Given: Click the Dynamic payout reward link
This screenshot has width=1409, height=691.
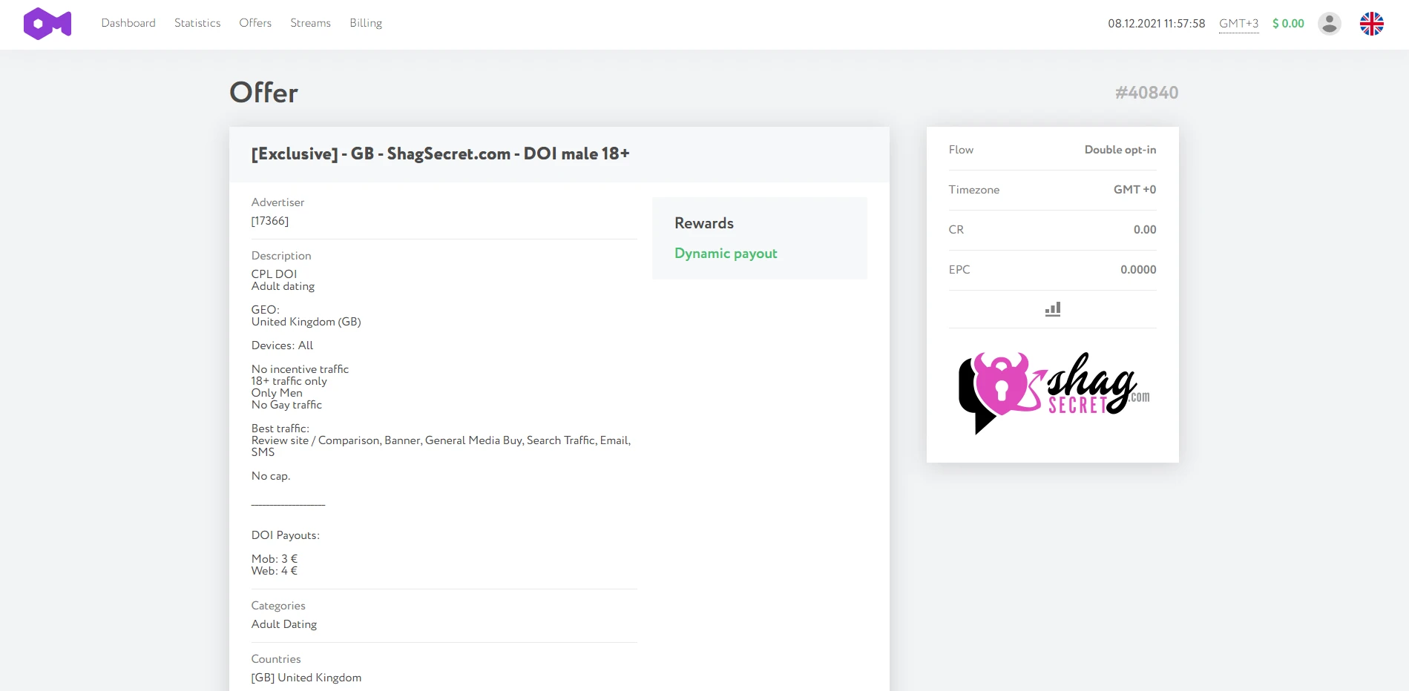Looking at the screenshot, I should point(726,254).
